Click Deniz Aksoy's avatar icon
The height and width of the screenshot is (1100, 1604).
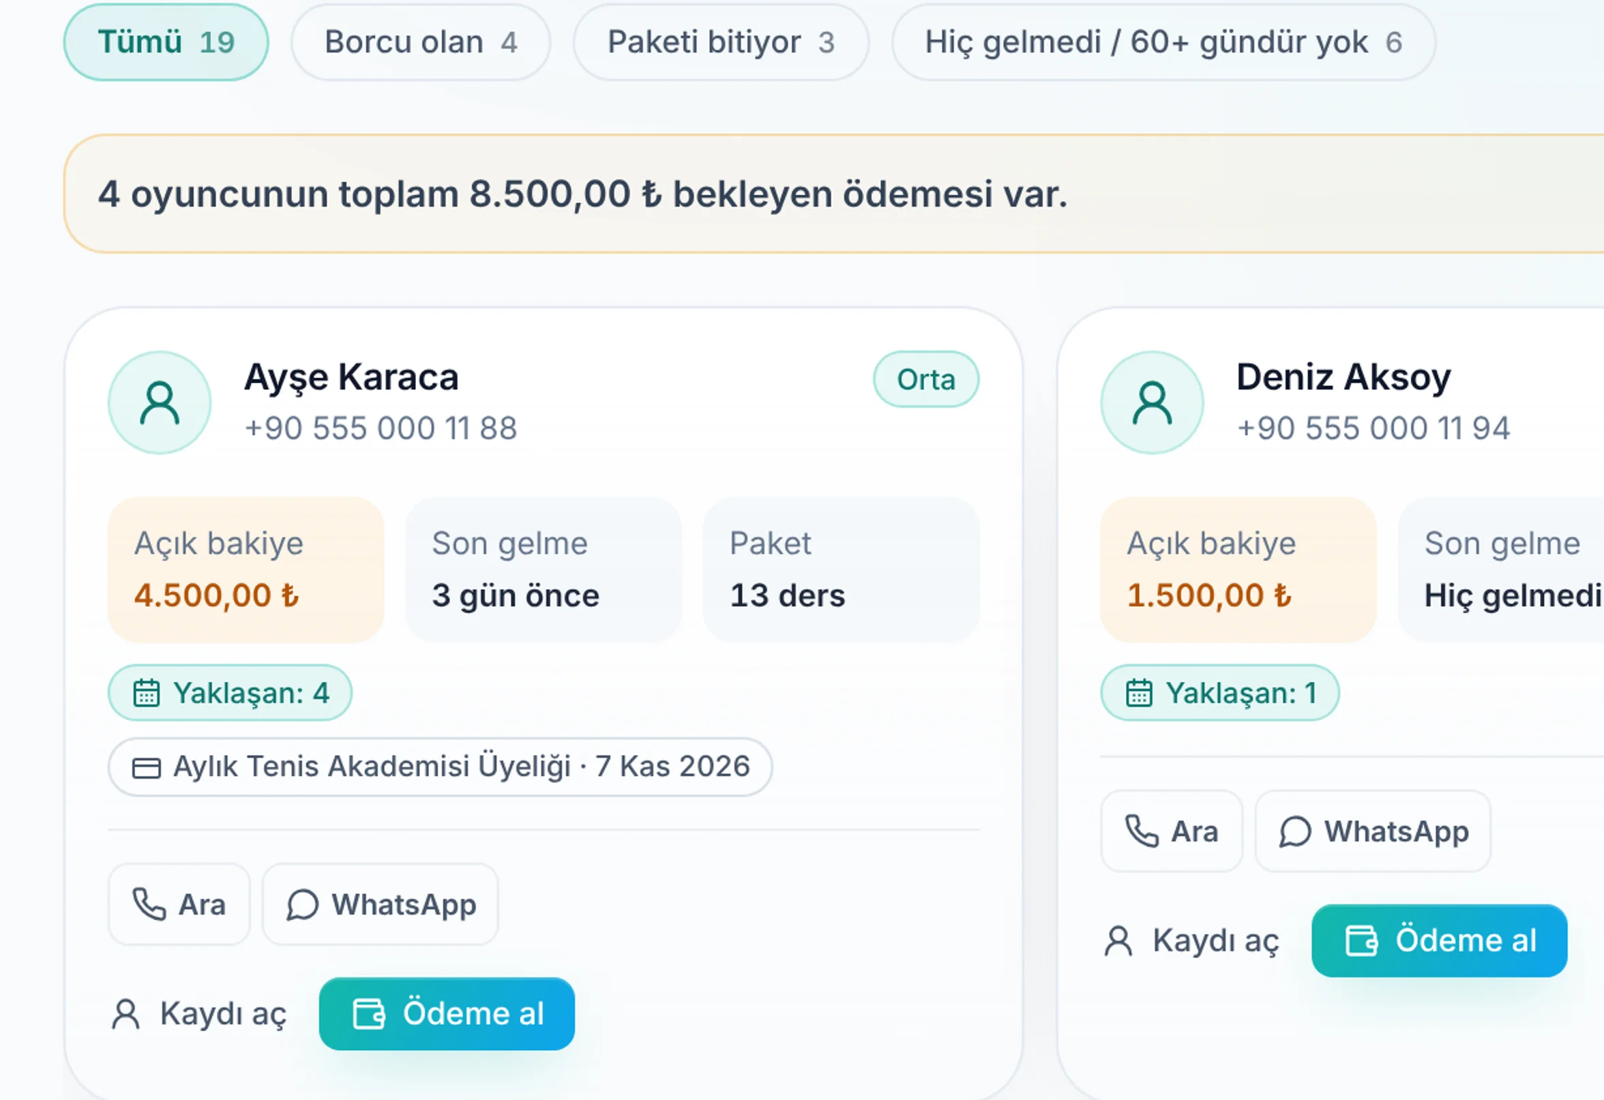tap(1152, 403)
